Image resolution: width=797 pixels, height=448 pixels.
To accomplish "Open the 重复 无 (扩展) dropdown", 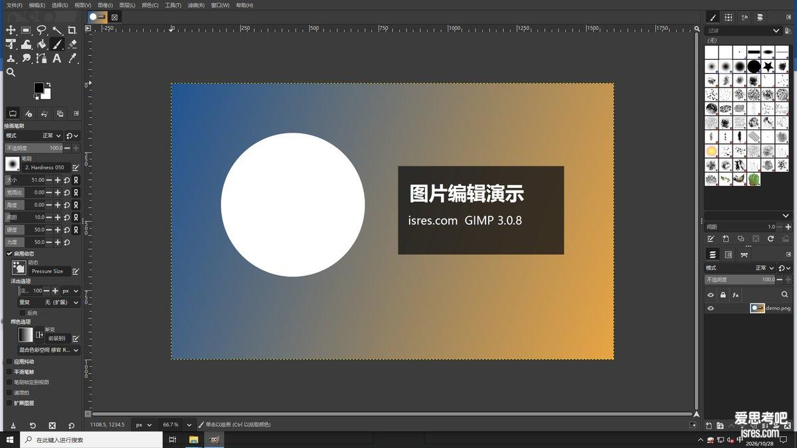I will click(x=49, y=302).
